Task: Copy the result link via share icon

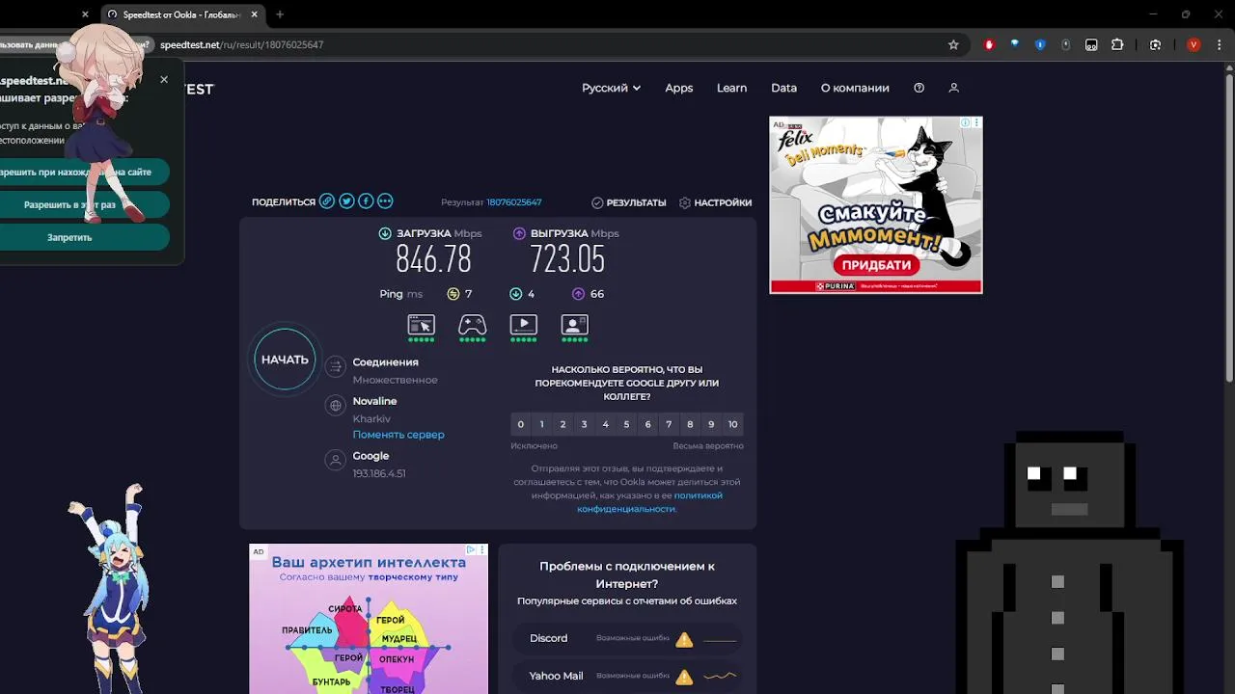Action: pos(327,201)
